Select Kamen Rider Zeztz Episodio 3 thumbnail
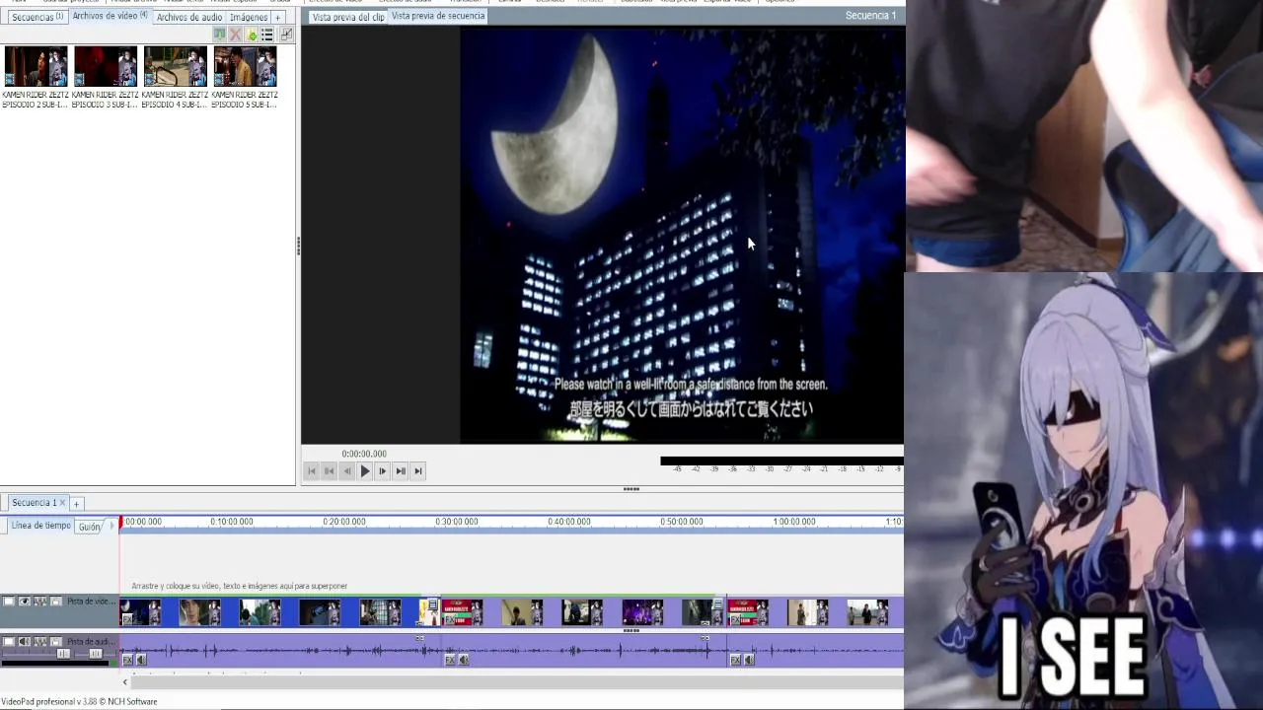 (x=106, y=66)
